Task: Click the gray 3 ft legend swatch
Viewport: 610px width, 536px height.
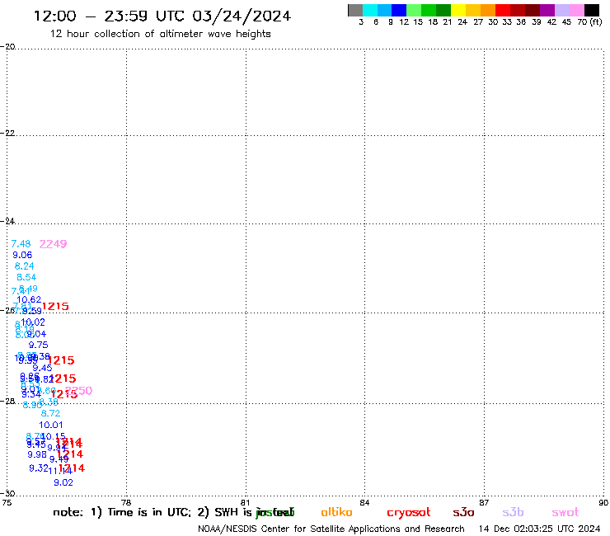Action: [355, 10]
